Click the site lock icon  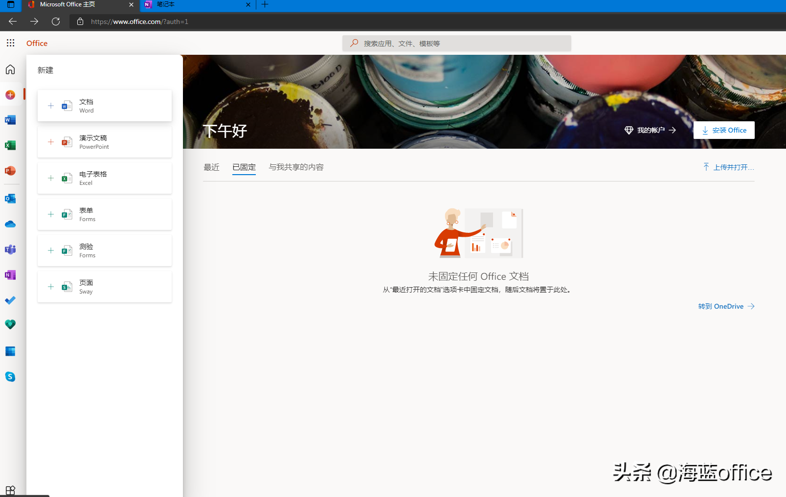80,22
